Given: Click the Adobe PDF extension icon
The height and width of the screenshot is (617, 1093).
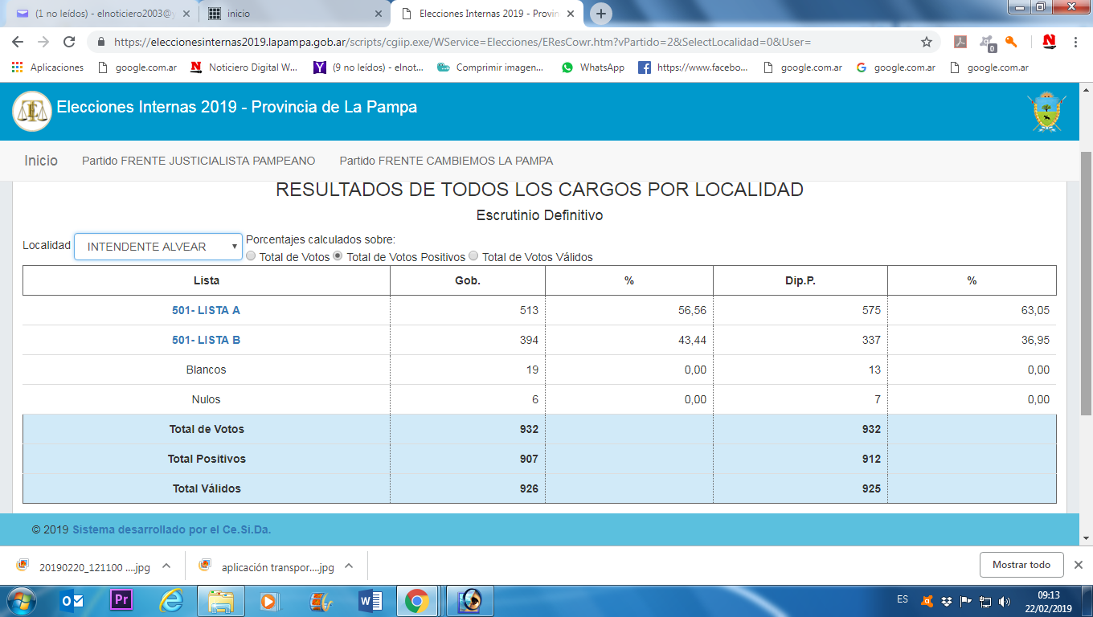Looking at the screenshot, I should pyautogui.click(x=960, y=42).
